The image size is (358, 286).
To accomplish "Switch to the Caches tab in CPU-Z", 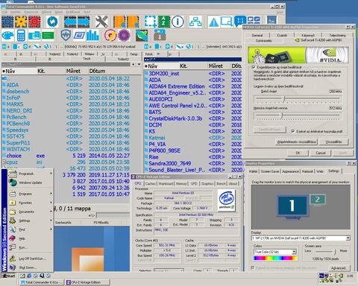I will (x=150, y=183).
